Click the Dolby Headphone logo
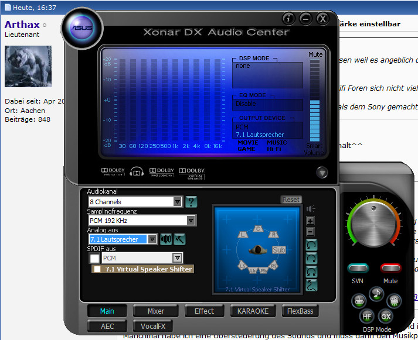This screenshot has height=340, width=418. [137, 171]
